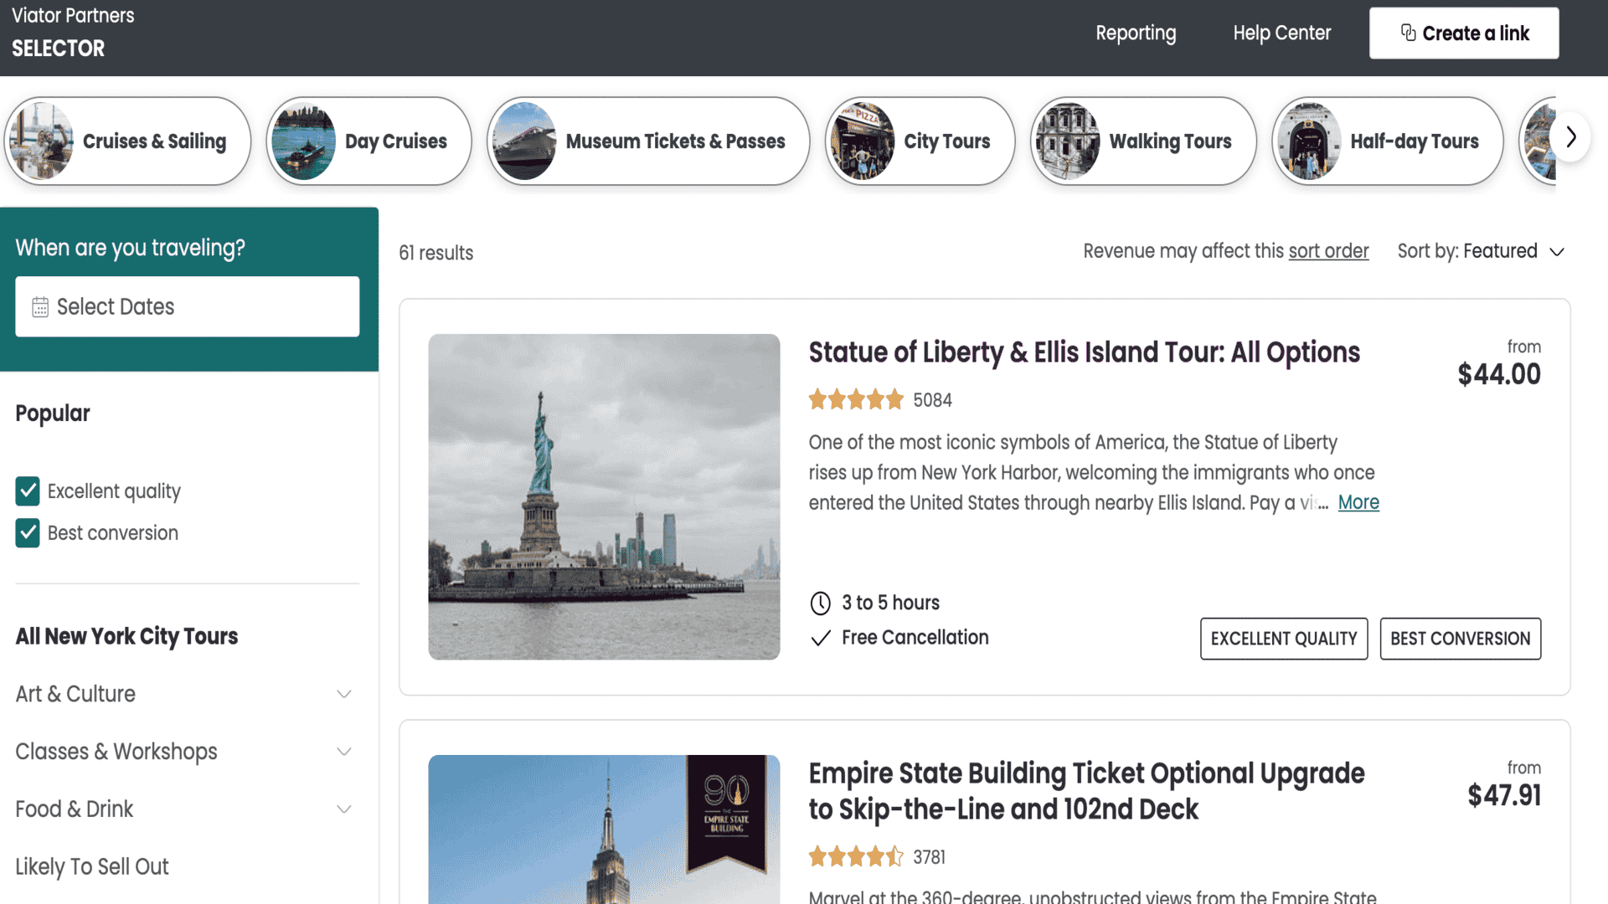
Task: Click the calendar icon in date selector
Action: [39, 307]
